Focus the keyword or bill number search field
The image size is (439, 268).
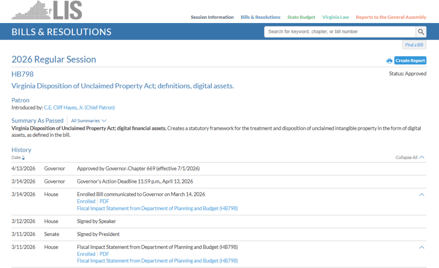point(340,32)
